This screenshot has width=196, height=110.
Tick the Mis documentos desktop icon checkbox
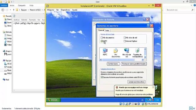click(x=102, y=38)
